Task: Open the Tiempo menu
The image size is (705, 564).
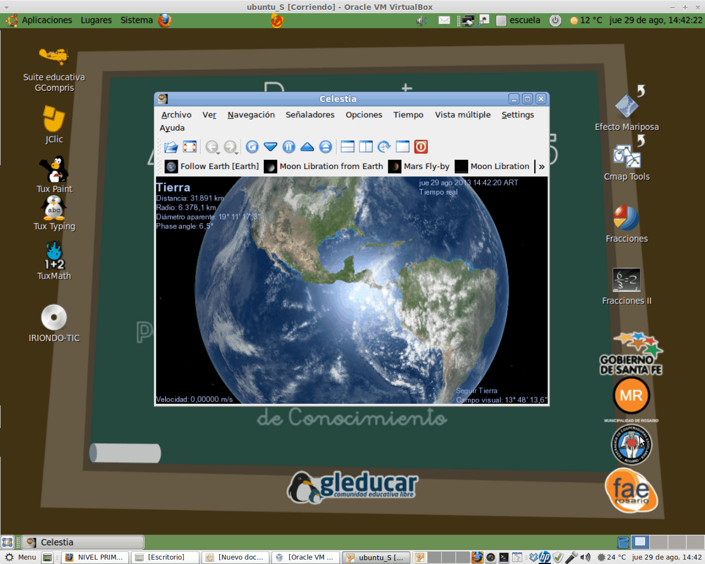Action: coord(408,115)
